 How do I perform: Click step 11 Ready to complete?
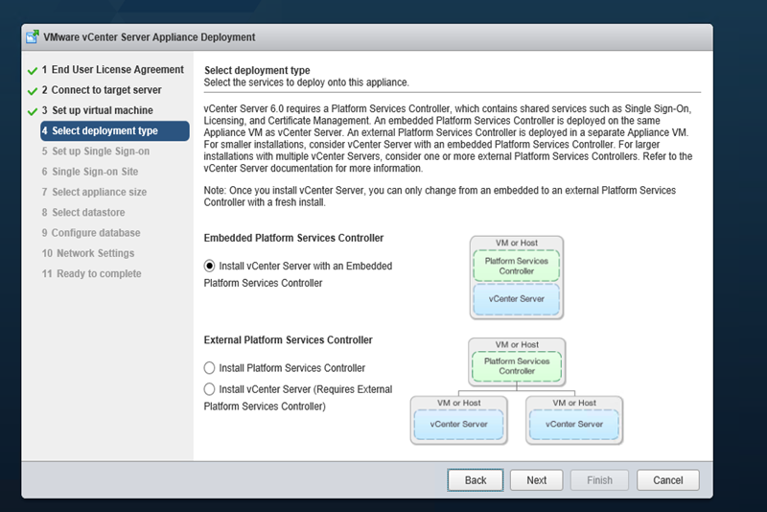[91, 274]
